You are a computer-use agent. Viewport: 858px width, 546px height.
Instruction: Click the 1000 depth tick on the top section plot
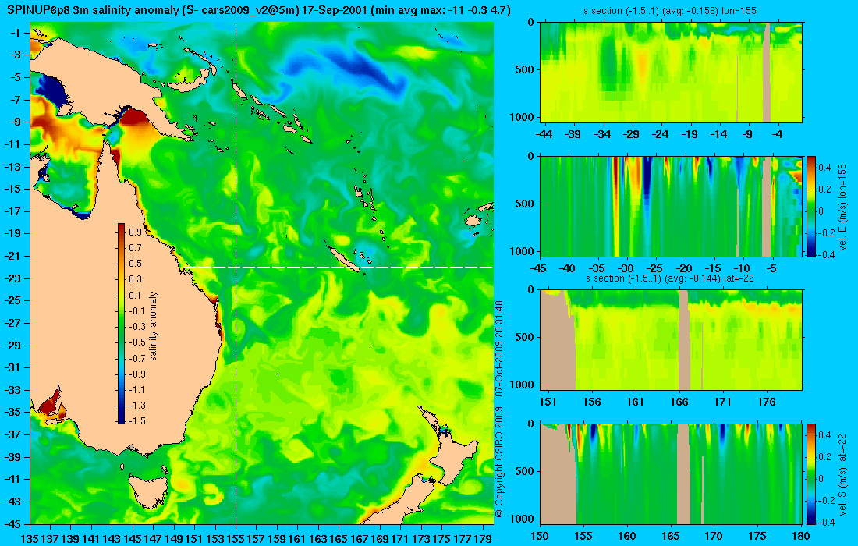[x=523, y=117]
